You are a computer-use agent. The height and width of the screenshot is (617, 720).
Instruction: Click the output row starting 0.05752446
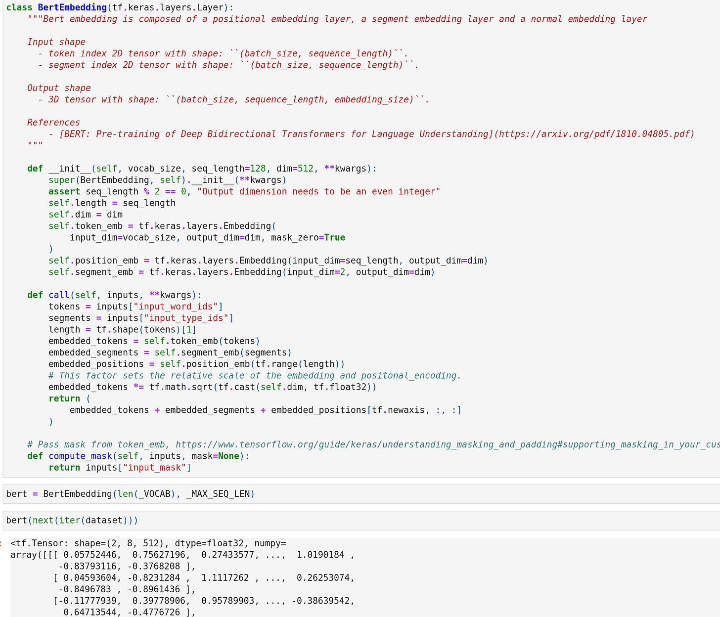point(182,555)
